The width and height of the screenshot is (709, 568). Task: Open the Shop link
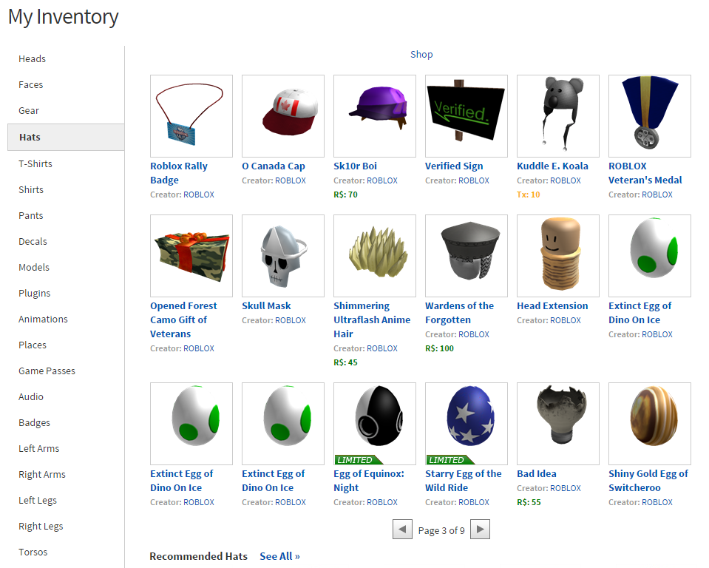[x=421, y=54]
